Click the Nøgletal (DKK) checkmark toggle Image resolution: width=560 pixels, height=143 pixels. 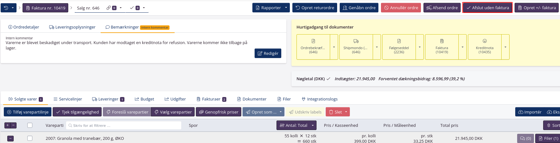click(x=328, y=79)
